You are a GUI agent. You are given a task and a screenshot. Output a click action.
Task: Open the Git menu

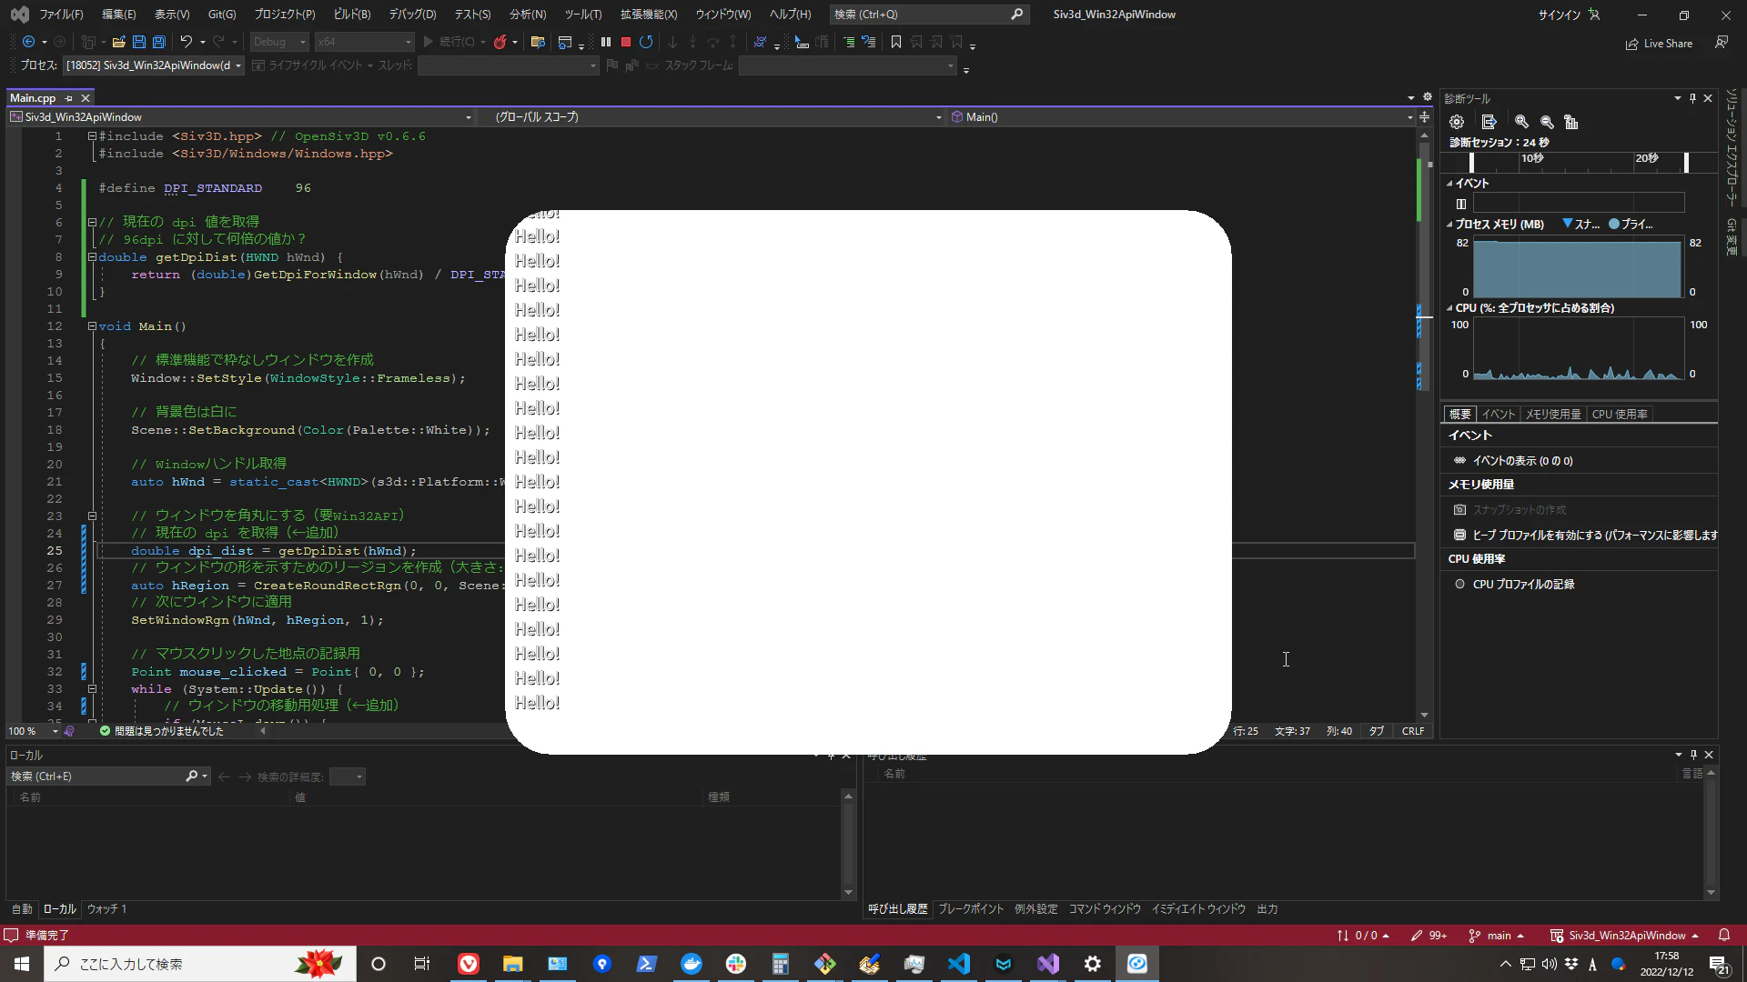(x=222, y=15)
